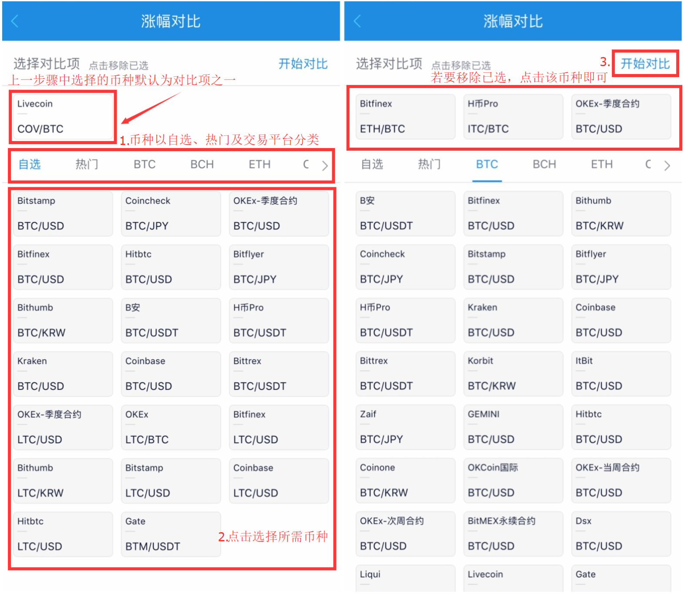Viewport: 684px width, 594px height.
Task: Choose OKEx-季度合约 BTC/USD in left list
Action: [279, 214]
